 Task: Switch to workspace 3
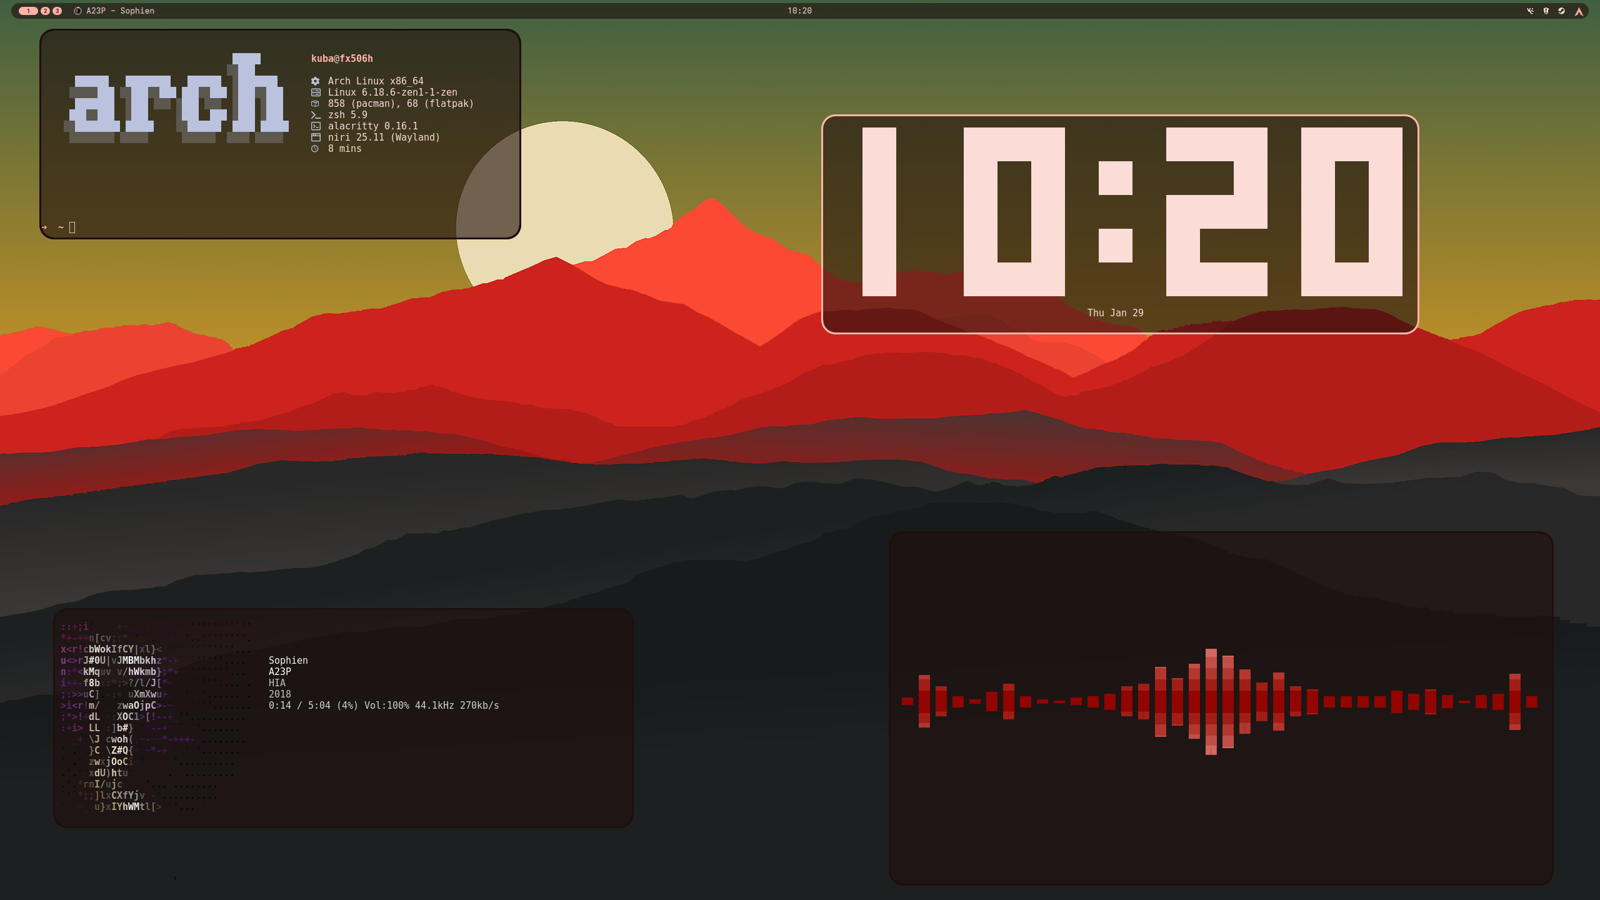pyautogui.click(x=57, y=11)
